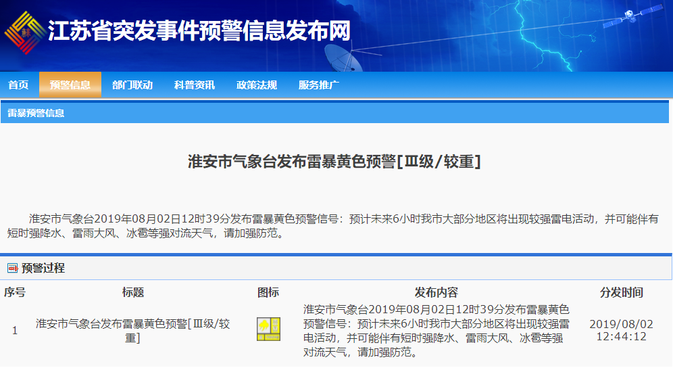The width and height of the screenshot is (673, 368).
Task: Click the table row title 淮安市气象台发布雷暴黄色预警[Ⅲ级/较重]
Action: point(132,331)
